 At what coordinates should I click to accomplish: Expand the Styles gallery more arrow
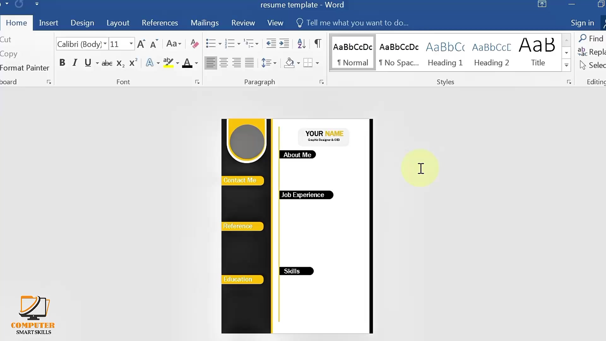pyautogui.click(x=567, y=65)
